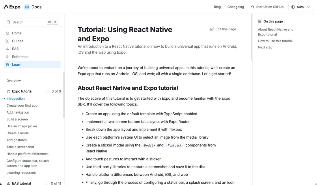Click the star icon beside Star Us on GitHub

pyautogui.click(x=253, y=7)
